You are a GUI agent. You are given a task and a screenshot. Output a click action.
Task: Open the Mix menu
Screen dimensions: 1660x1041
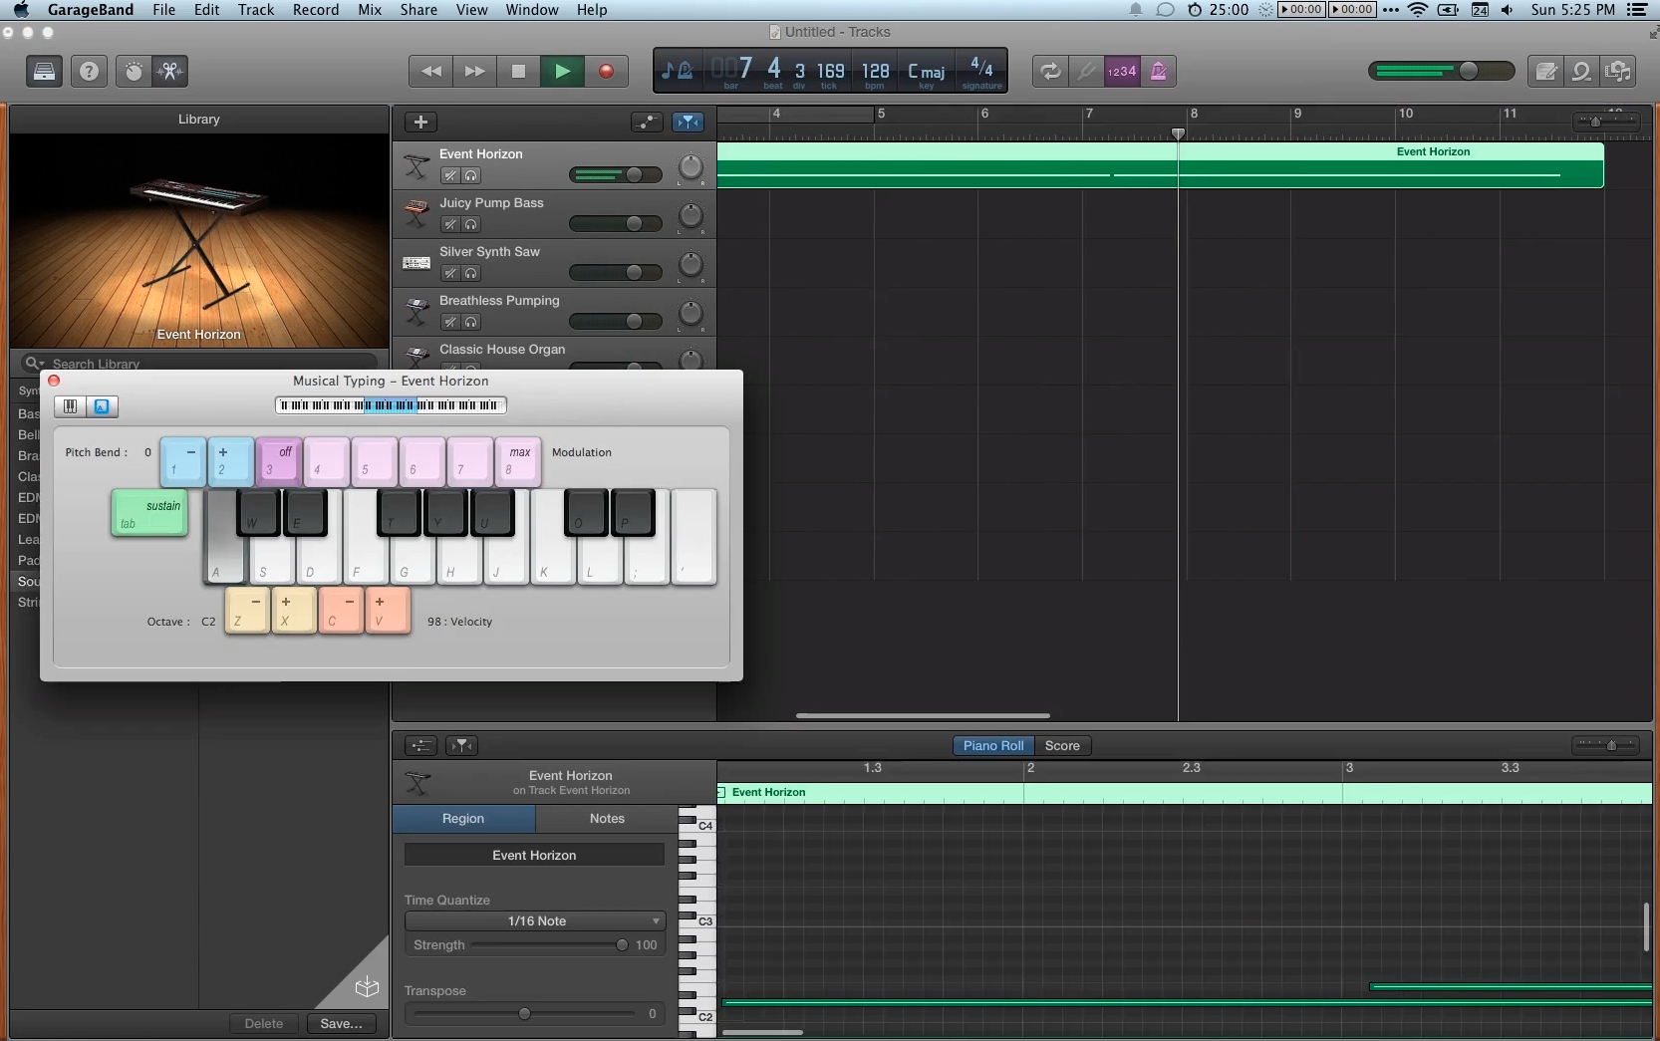tap(370, 9)
